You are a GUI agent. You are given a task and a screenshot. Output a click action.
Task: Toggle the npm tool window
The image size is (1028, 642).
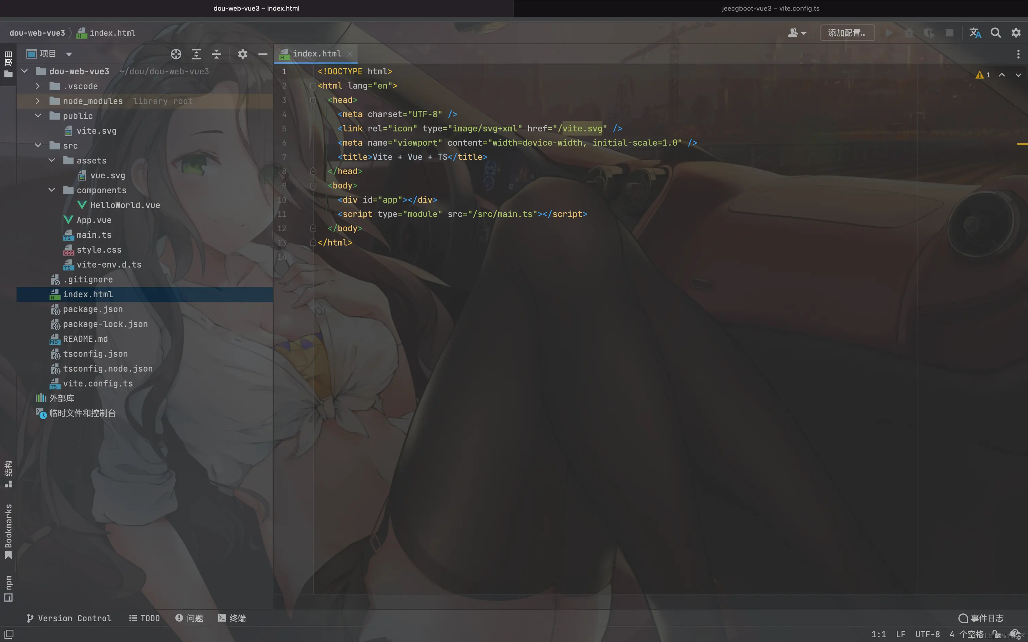8,588
